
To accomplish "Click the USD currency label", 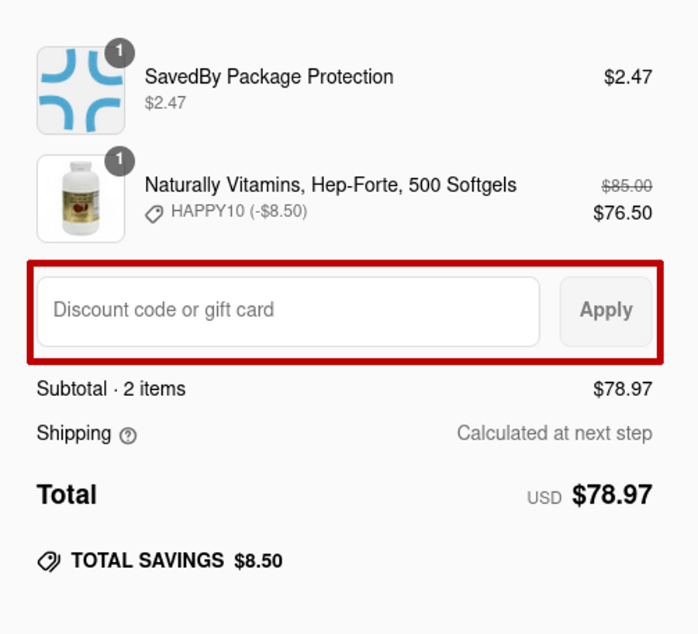I will pyautogui.click(x=544, y=498).
